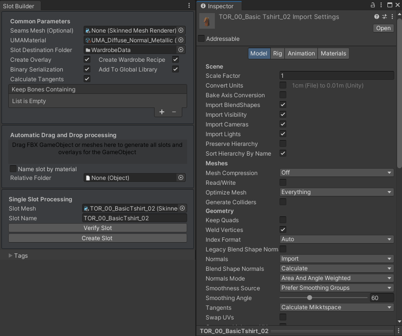Enable Name slot by material checkbox
Screen dimensions: 402x336
[13, 169]
